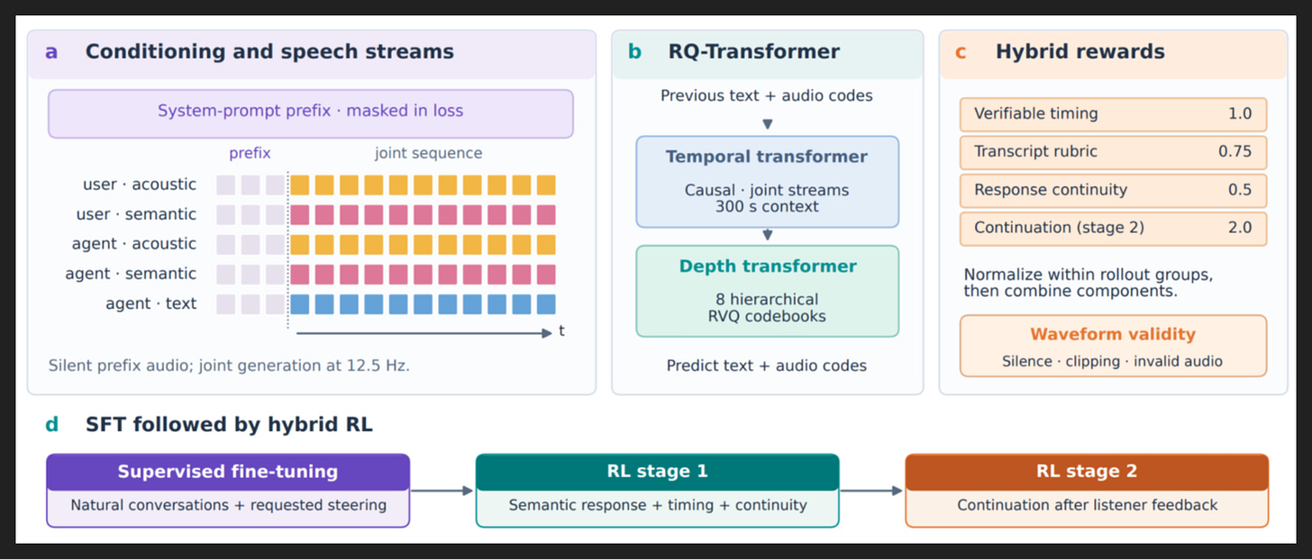1312x559 pixels.
Task: Click the "Previous text + audio codes" text
Action: tap(767, 95)
